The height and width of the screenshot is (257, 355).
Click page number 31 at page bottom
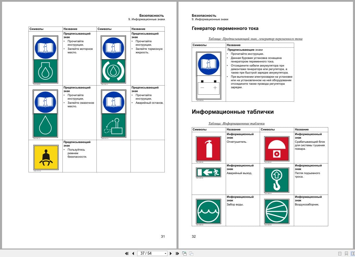pos(163,236)
